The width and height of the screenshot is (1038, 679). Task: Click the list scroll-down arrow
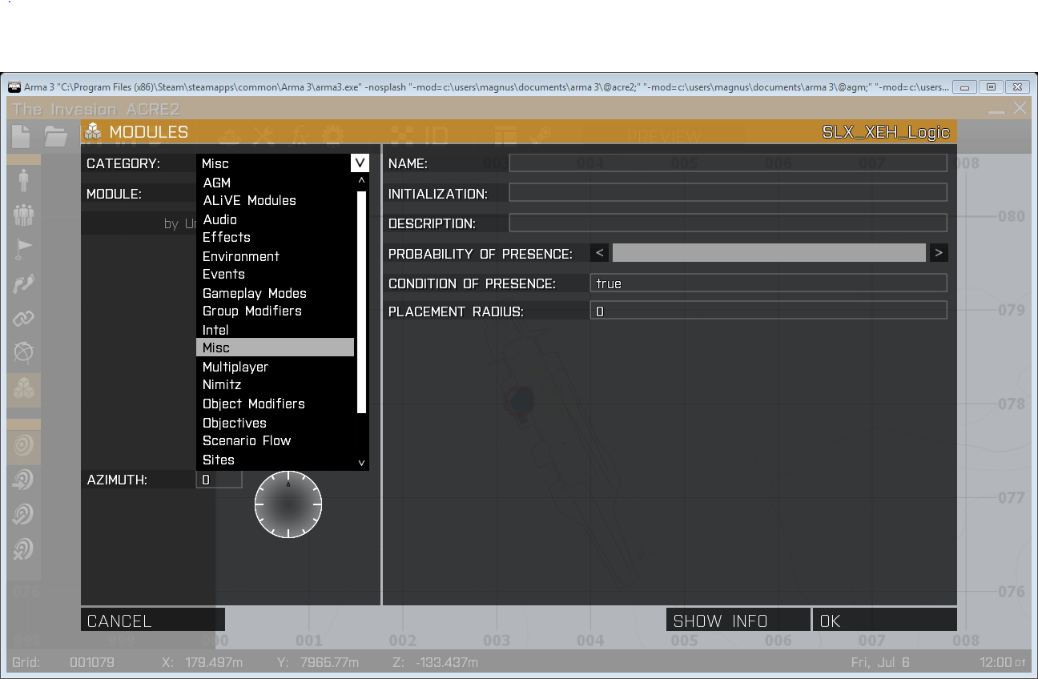361,463
